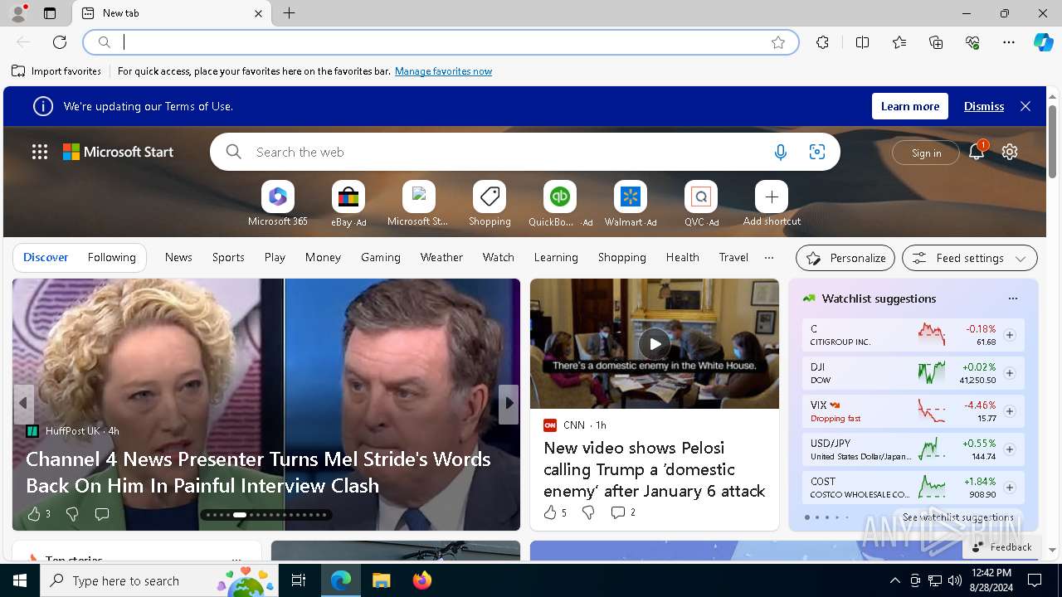Open Microsoft Start page settings gear
Screen dimensions: 1062x597
[x=1010, y=152]
